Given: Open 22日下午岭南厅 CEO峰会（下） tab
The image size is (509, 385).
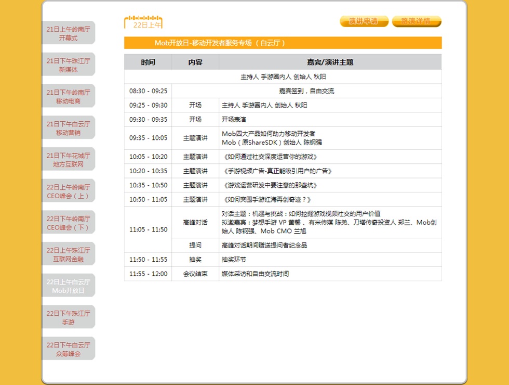Looking at the screenshot, I should [68, 223].
